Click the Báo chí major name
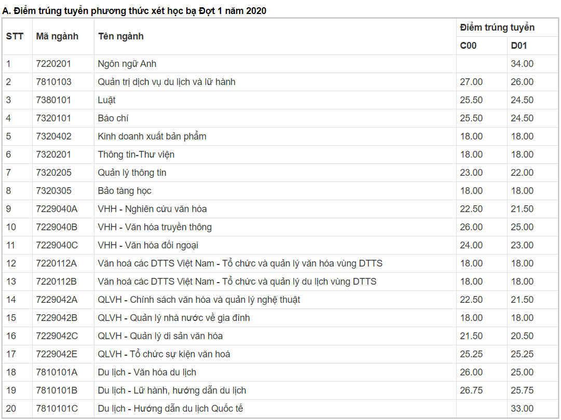This screenshot has width=561, height=420. click(113, 118)
